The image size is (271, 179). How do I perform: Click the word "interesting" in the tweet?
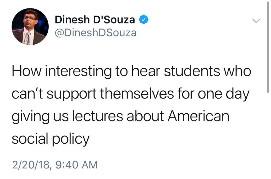pos(78,72)
